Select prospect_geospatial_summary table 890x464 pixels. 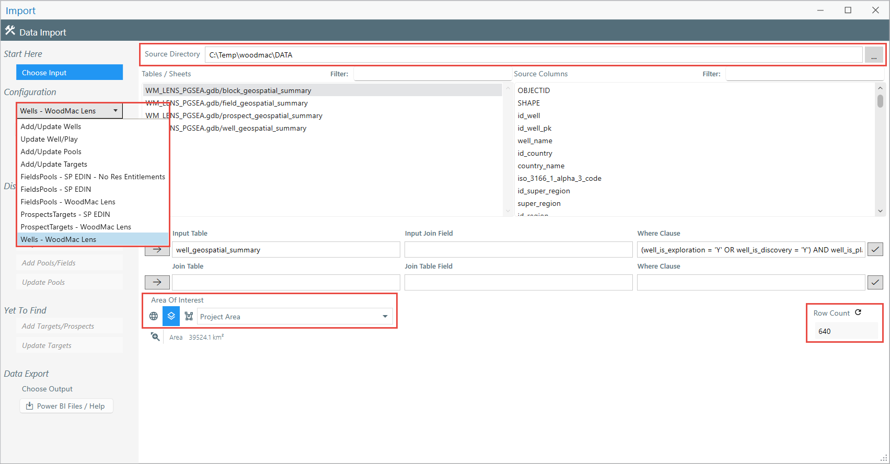[322, 115]
